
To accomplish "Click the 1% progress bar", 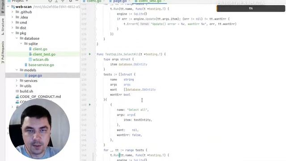I will (x=251, y=8).
